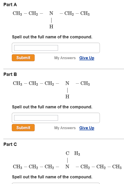The height and width of the screenshot is (184, 124).
Task: Click the methyl group above Part C nitrogen
Action: point(73,153)
